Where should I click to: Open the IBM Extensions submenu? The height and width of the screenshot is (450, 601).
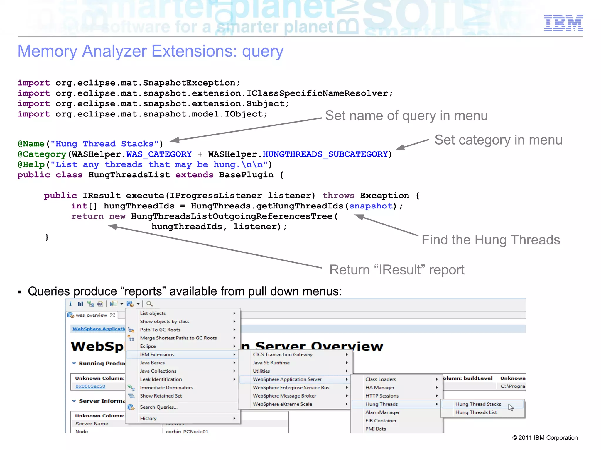(183, 354)
